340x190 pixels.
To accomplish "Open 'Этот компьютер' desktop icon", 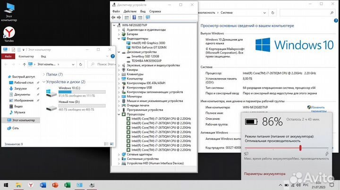I will pyautogui.click(x=9, y=12).
